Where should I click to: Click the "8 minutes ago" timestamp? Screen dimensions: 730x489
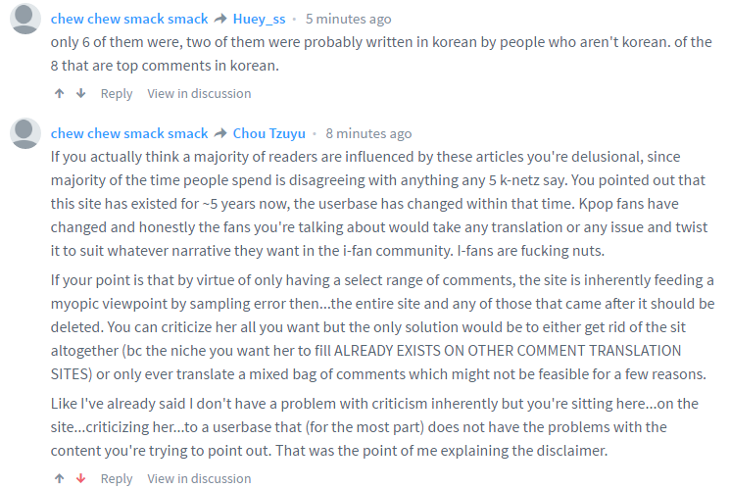point(368,133)
